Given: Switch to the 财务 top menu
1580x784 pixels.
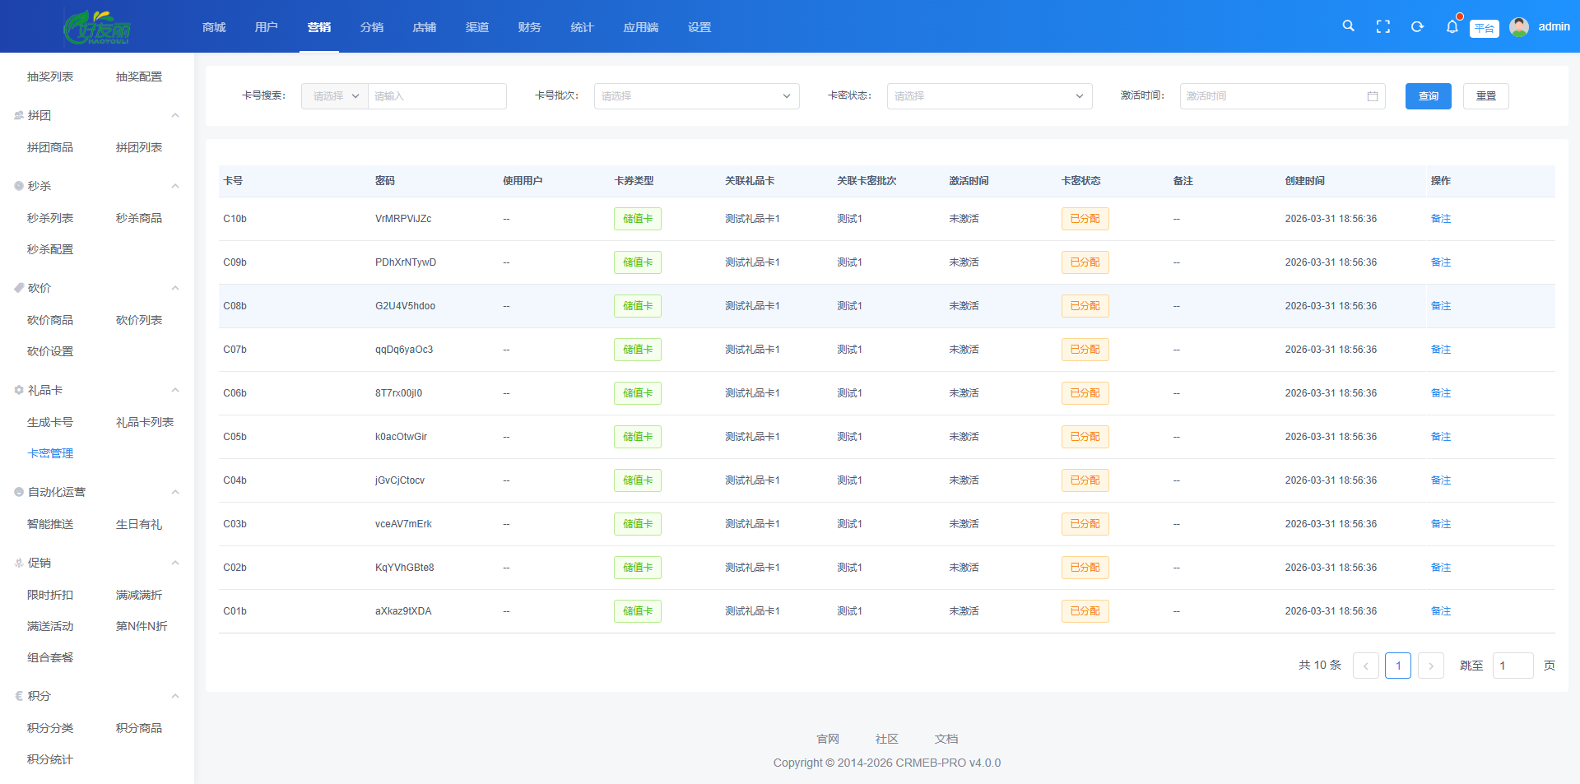Looking at the screenshot, I should pos(529,27).
